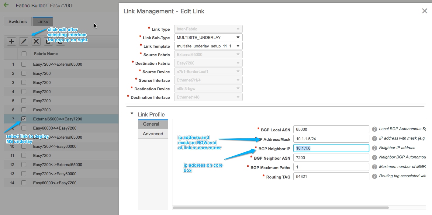Select the Links tab
The width and height of the screenshot is (432, 215).
click(43, 22)
